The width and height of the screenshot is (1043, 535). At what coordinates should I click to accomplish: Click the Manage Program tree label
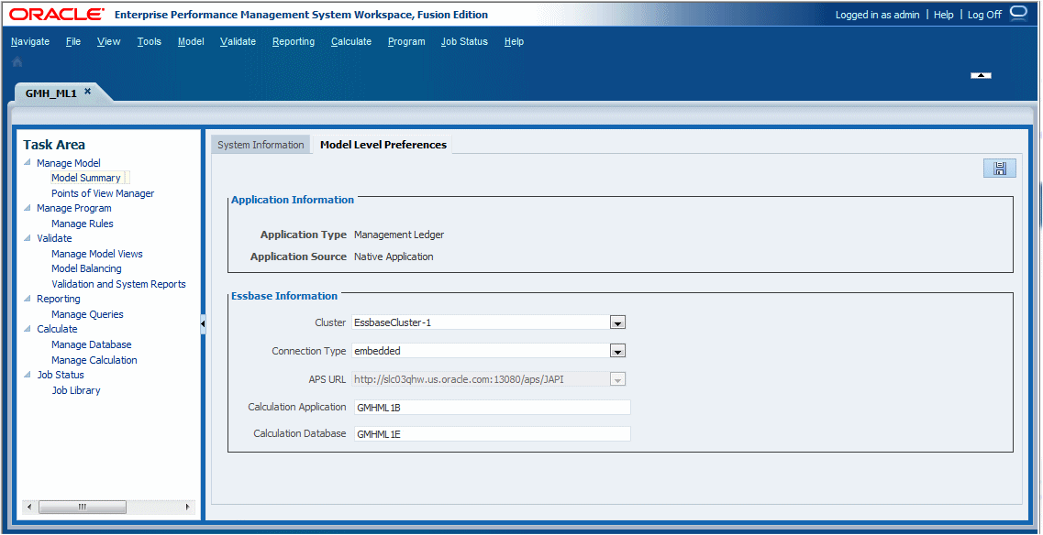click(x=73, y=208)
